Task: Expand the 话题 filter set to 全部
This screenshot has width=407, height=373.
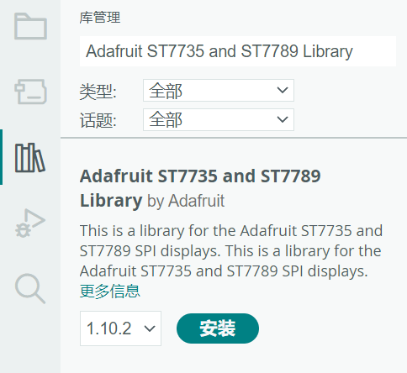Action: coord(219,119)
